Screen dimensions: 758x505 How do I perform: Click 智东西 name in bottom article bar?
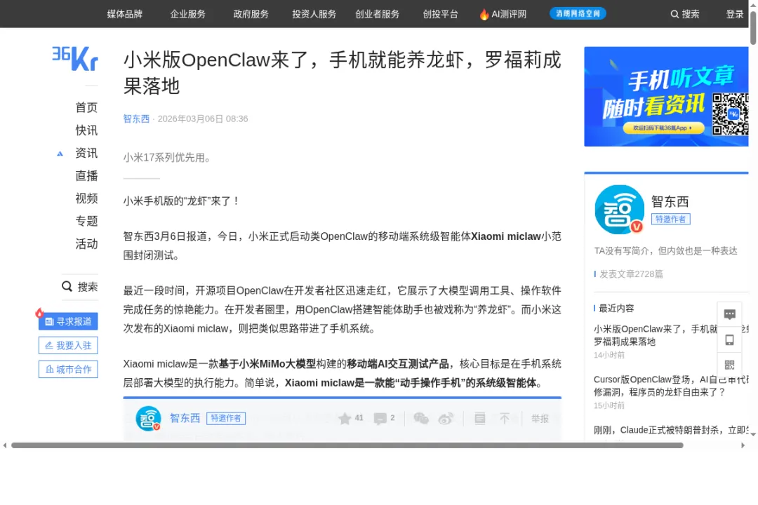click(x=185, y=418)
